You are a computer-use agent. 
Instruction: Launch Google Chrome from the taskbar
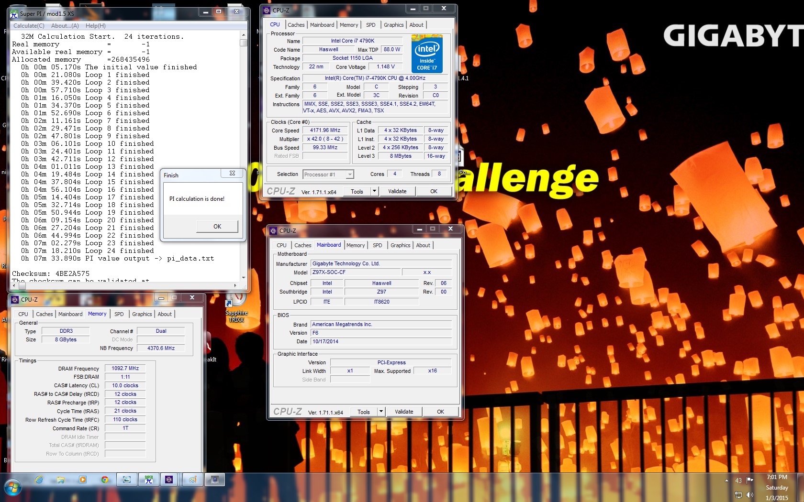(x=104, y=480)
